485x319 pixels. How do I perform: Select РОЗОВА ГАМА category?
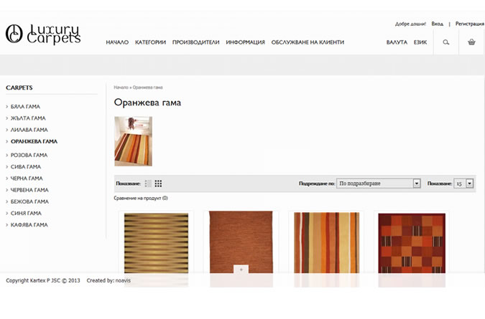29,155
